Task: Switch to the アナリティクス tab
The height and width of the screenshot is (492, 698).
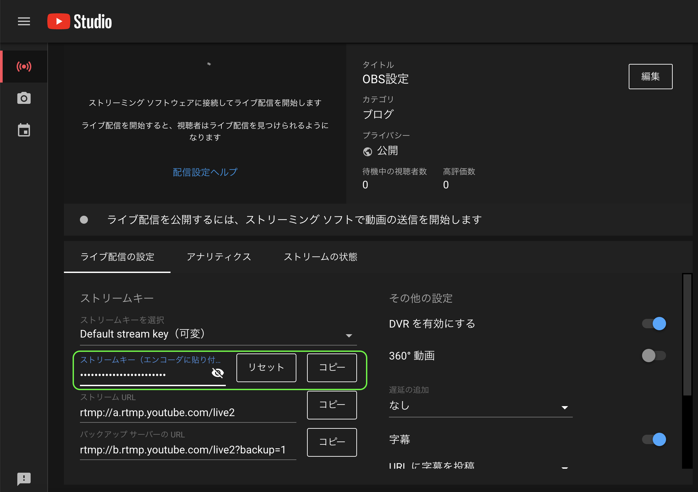Action: pyautogui.click(x=219, y=257)
